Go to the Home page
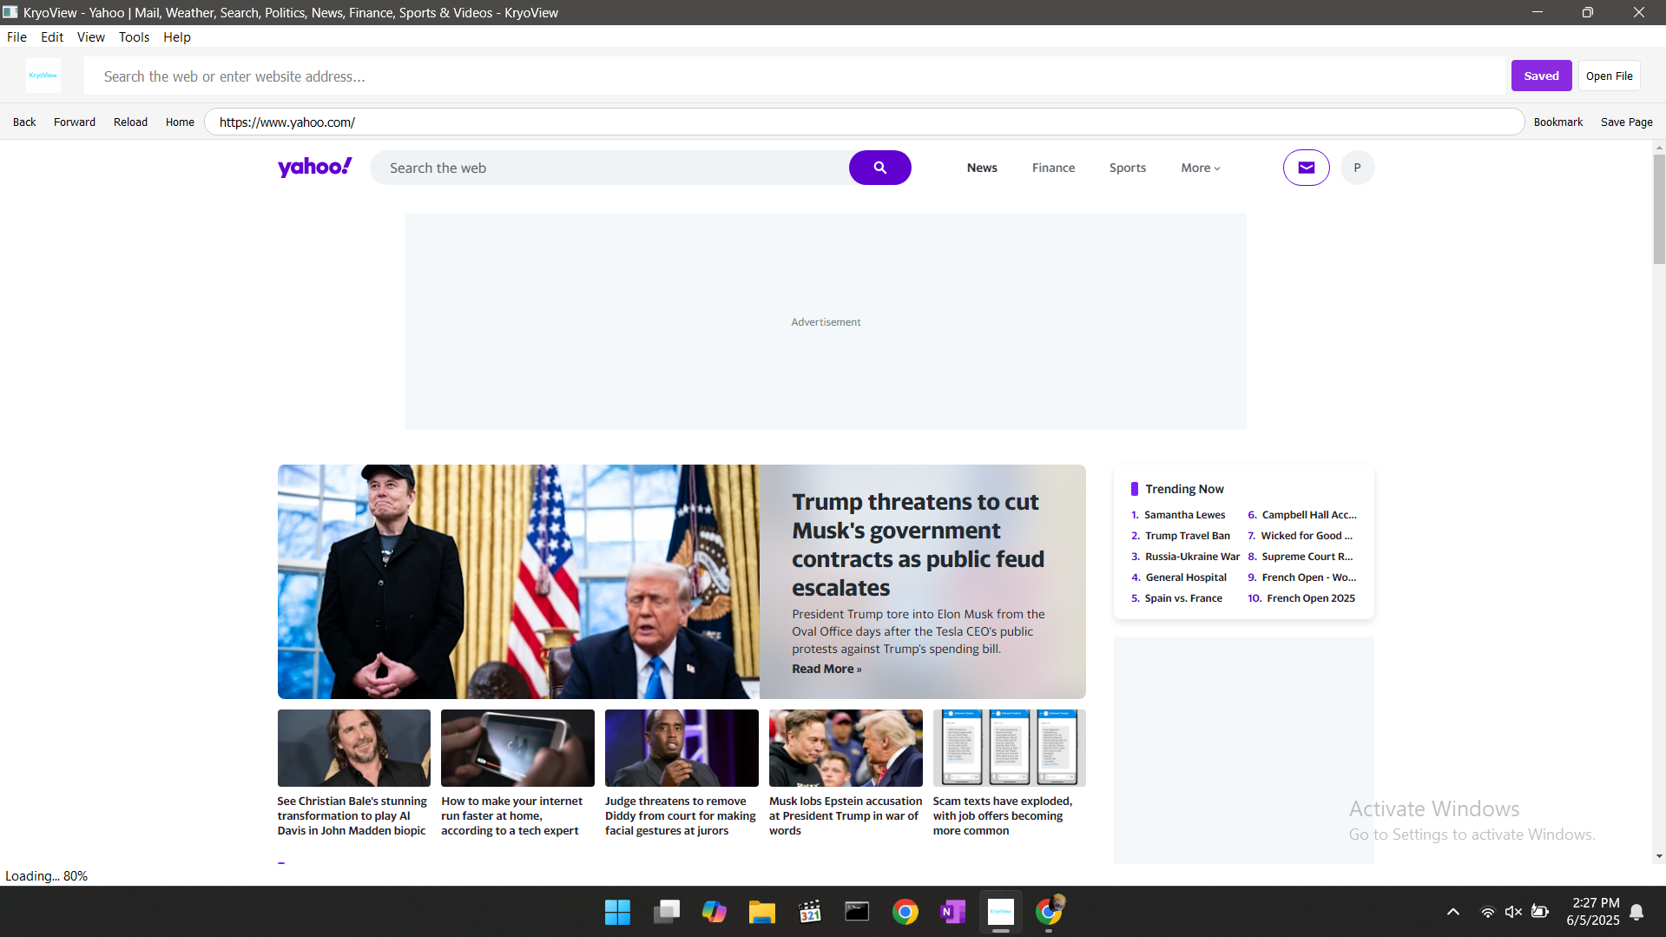Image resolution: width=1666 pixels, height=937 pixels. tap(180, 122)
